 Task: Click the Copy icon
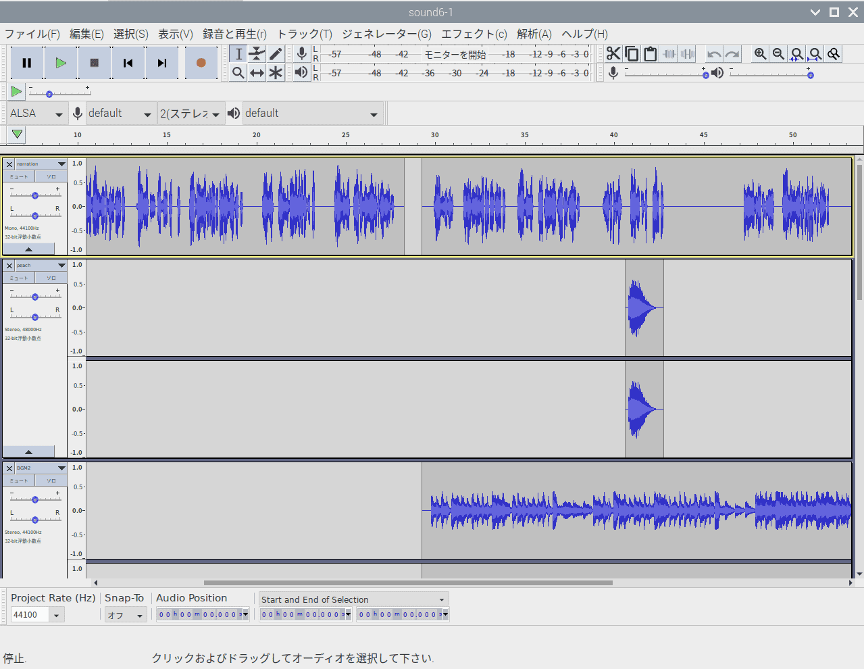tap(632, 54)
